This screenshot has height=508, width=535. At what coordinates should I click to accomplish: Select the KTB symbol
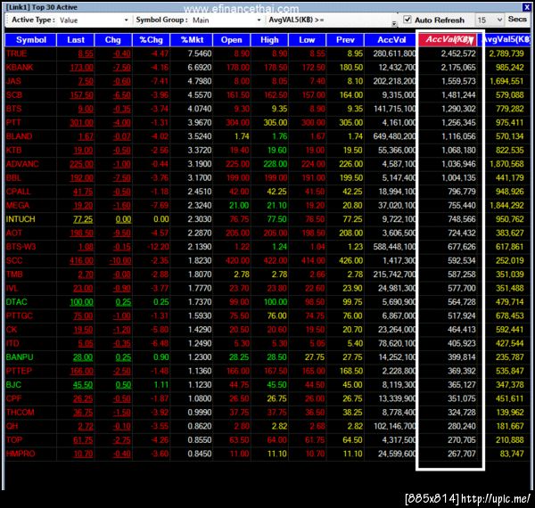point(13,150)
